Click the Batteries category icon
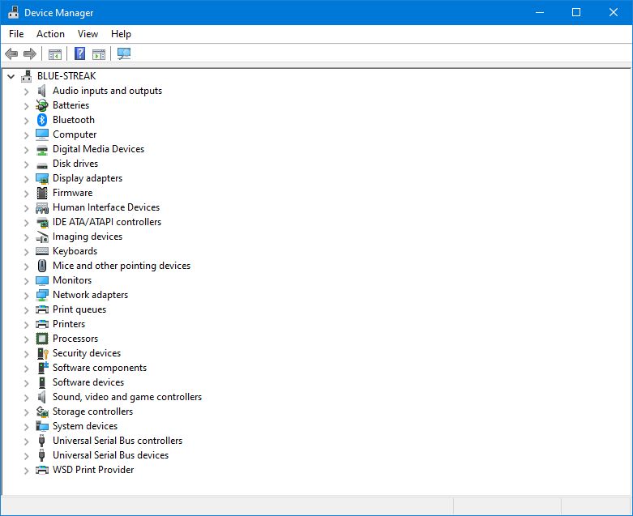The image size is (633, 516). tap(42, 105)
